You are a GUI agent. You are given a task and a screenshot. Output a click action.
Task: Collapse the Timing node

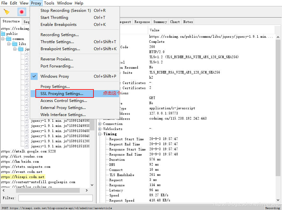tap(100, 134)
